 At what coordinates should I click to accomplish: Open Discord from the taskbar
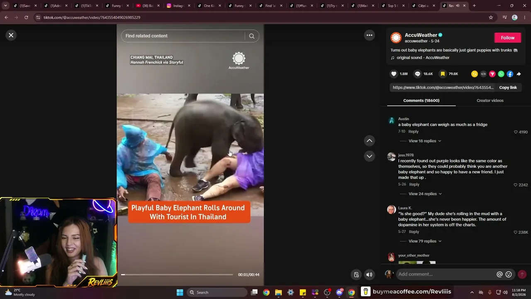(x=339, y=292)
